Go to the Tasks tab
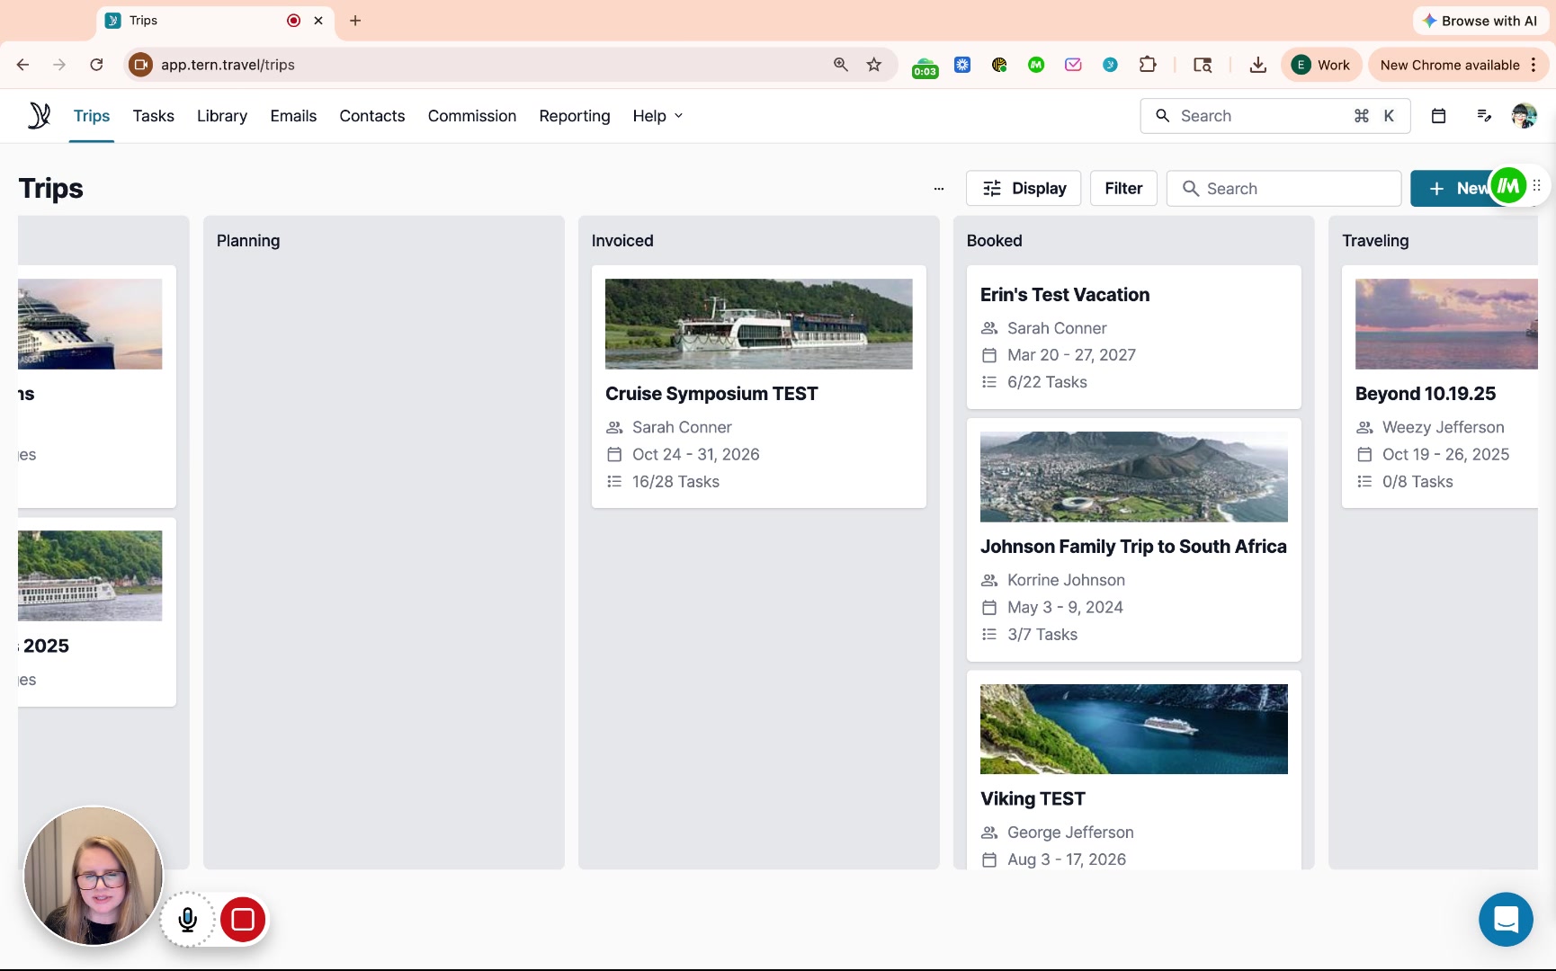 coord(153,116)
